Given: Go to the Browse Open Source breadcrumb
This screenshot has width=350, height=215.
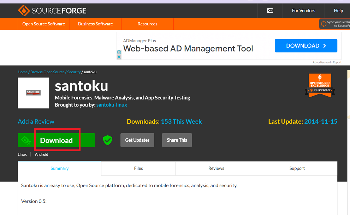Looking at the screenshot, I should [47, 72].
